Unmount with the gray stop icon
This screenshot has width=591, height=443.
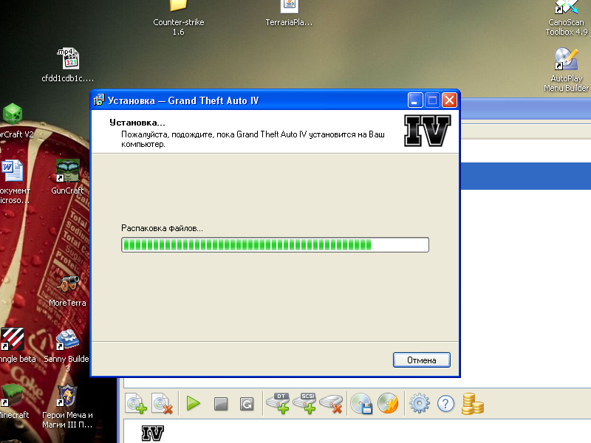[221, 404]
